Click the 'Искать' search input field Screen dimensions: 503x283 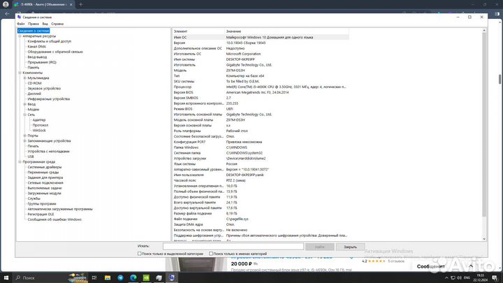coord(233,246)
